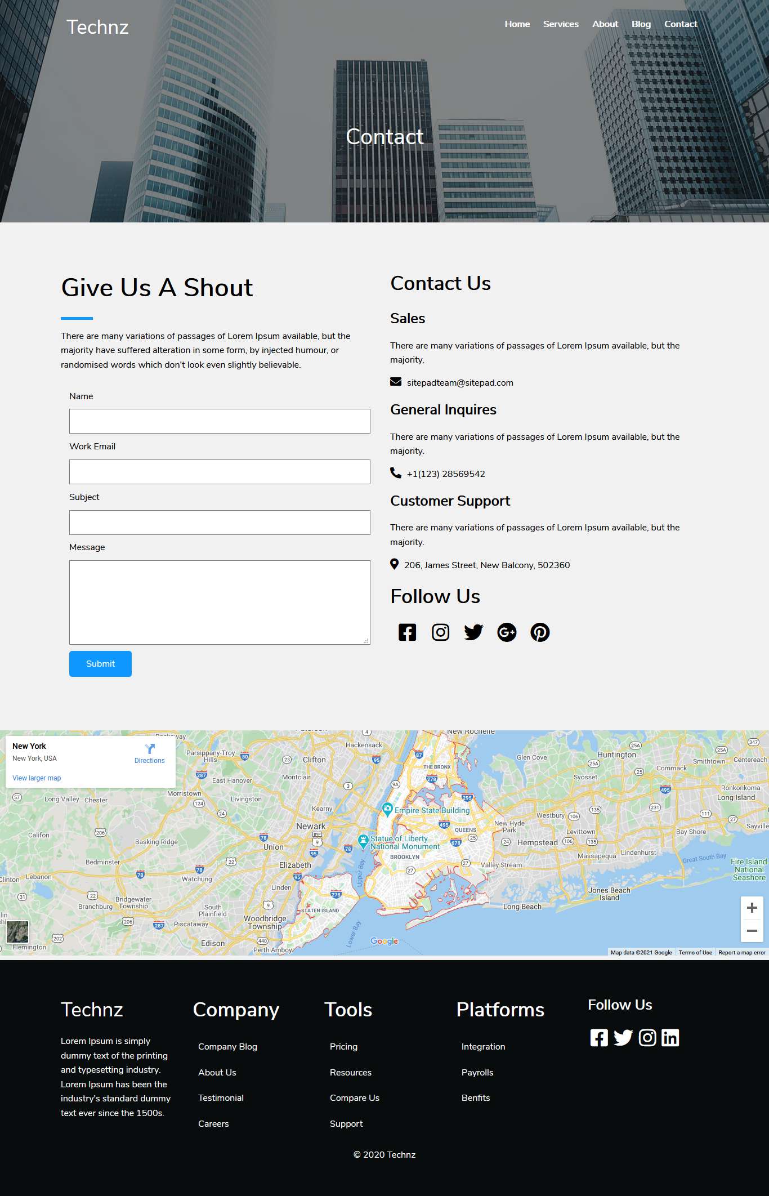
Task: Click the footer Technz heading
Action: [92, 1010]
